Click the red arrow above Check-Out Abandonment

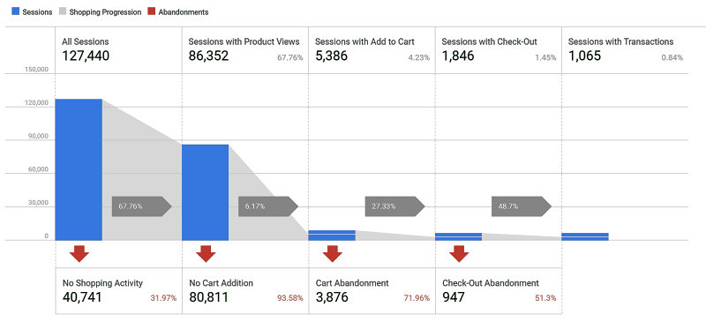[459, 253]
